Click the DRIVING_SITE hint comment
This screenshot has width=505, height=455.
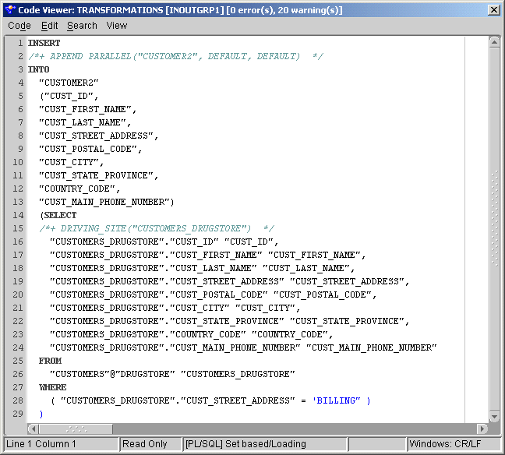point(157,228)
